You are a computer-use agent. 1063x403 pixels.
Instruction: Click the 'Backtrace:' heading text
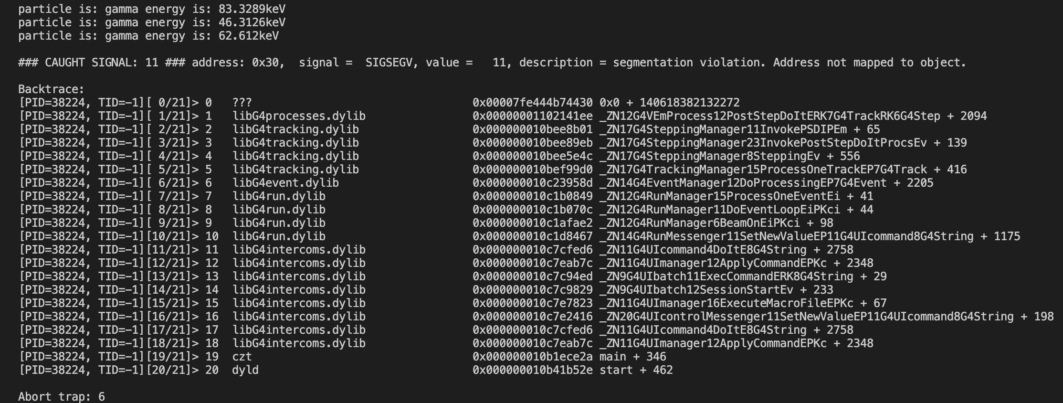[51, 89]
